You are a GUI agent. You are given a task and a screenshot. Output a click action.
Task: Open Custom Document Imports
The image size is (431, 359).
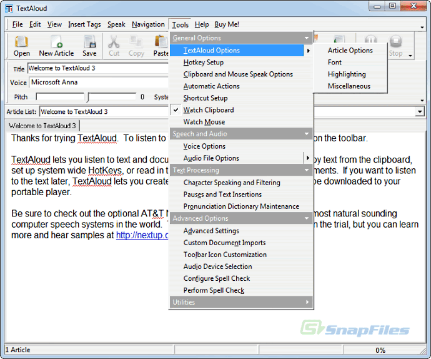click(241, 243)
